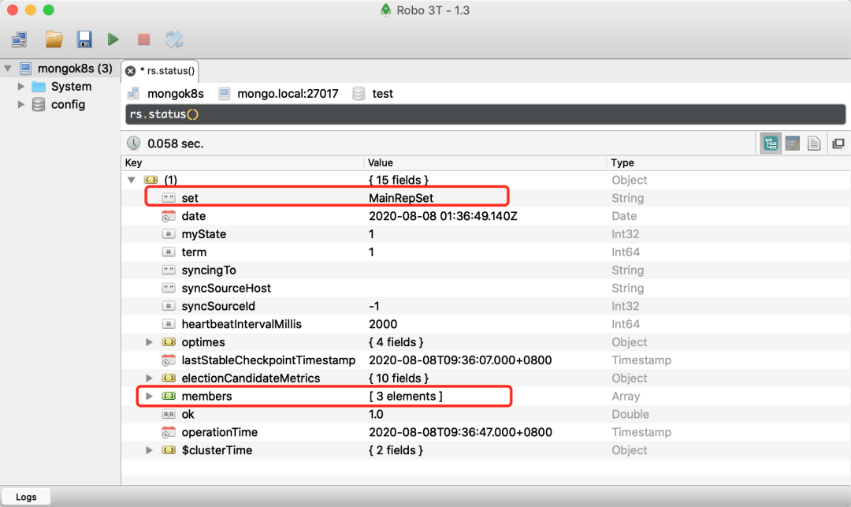Select the config database item
Image resolution: width=851 pixels, height=507 pixels.
pyautogui.click(x=68, y=104)
